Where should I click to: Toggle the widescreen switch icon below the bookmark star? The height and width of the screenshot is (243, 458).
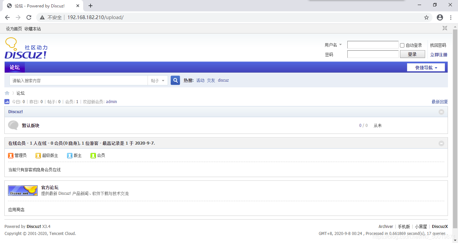(445, 28)
